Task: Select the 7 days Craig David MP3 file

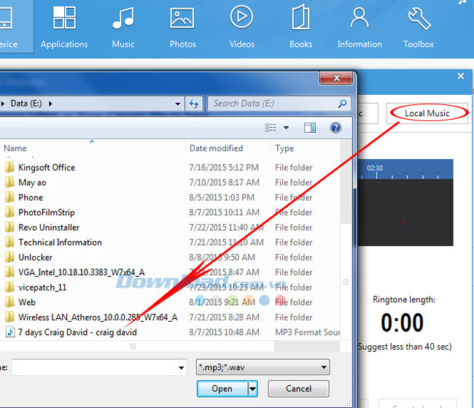Action: point(77,332)
